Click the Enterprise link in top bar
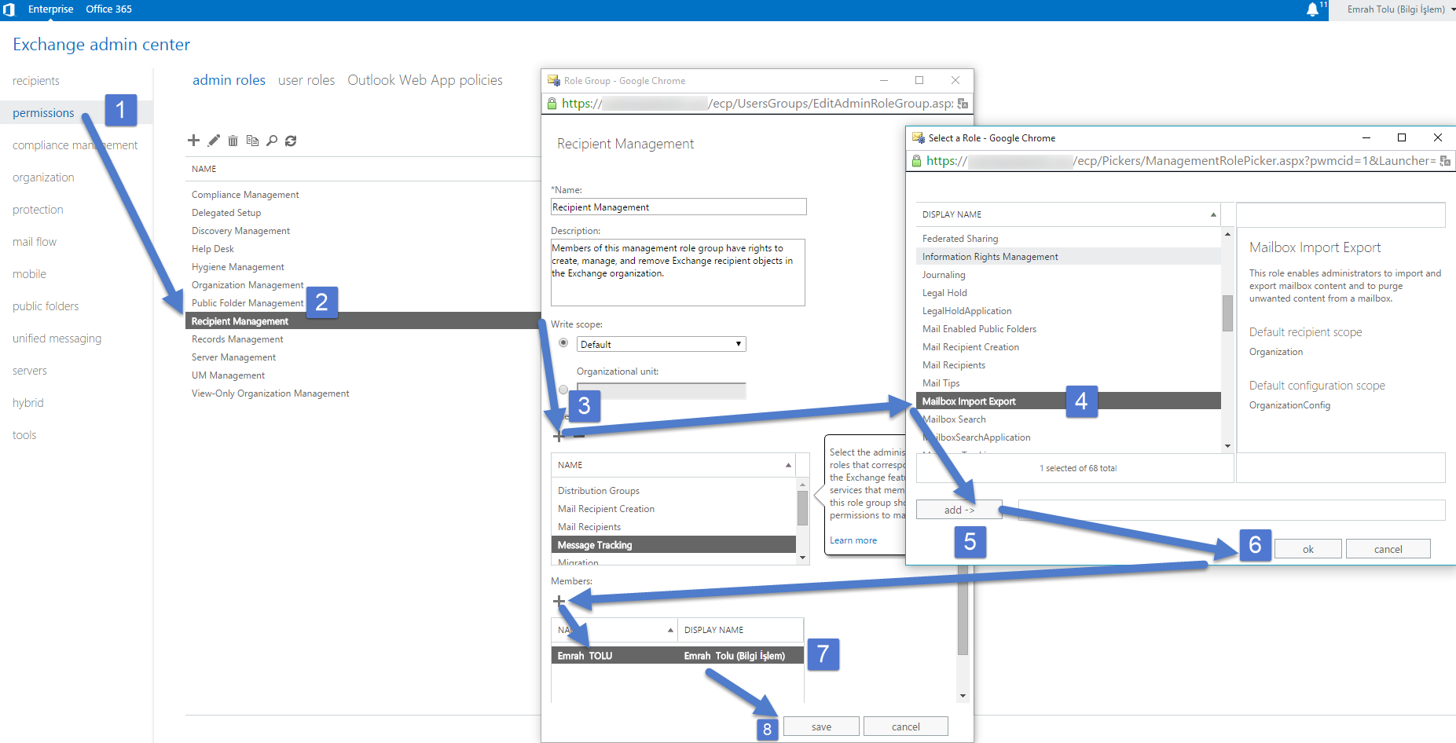 [x=51, y=9]
